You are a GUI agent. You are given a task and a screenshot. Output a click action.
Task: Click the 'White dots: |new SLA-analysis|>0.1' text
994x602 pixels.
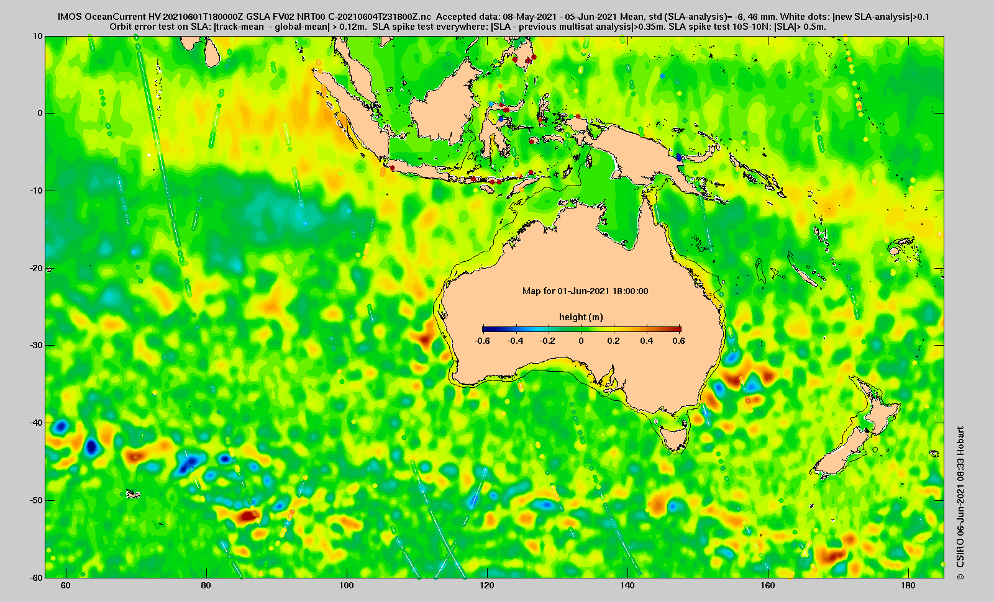click(855, 17)
